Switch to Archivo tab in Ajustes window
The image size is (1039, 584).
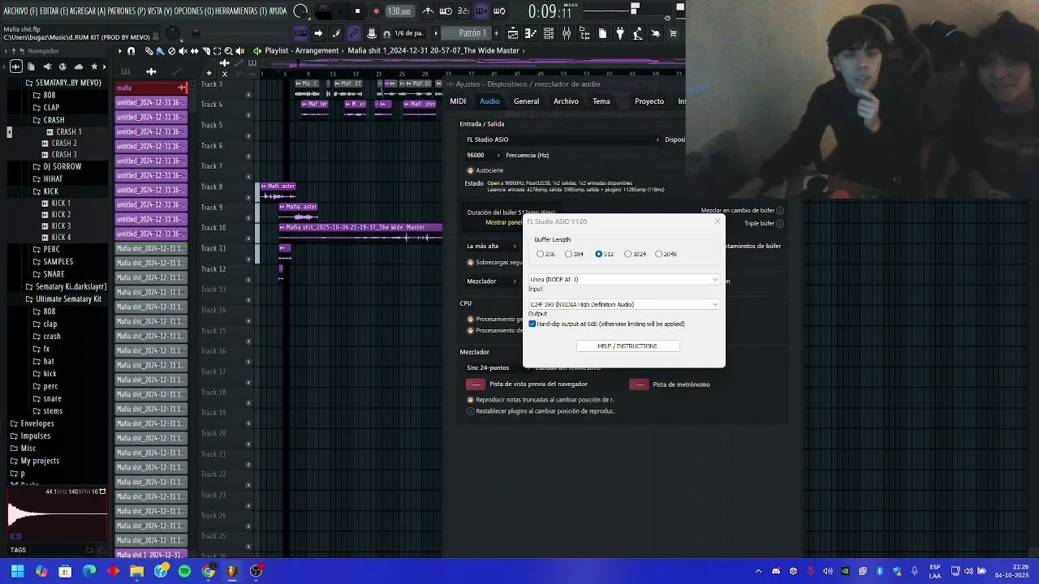566,101
